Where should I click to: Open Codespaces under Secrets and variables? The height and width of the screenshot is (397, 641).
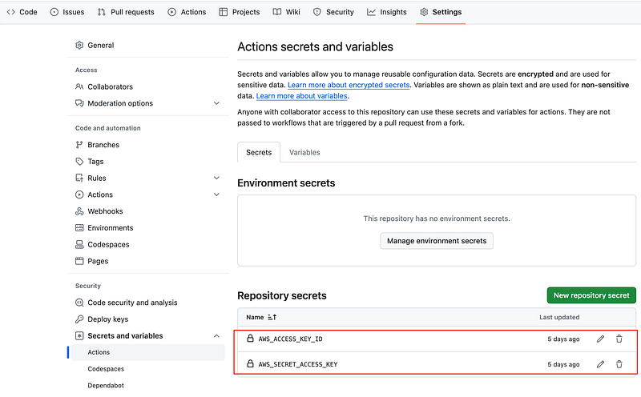coord(106,369)
